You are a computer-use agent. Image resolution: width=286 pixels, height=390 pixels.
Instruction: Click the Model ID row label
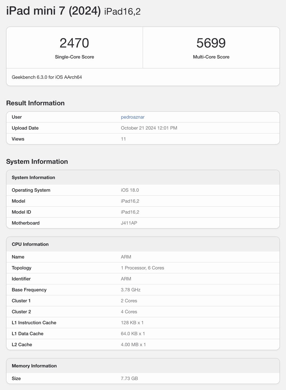tap(21, 212)
